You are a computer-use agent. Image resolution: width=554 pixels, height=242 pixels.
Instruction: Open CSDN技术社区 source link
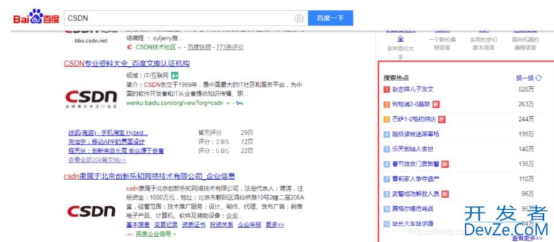click(155, 47)
